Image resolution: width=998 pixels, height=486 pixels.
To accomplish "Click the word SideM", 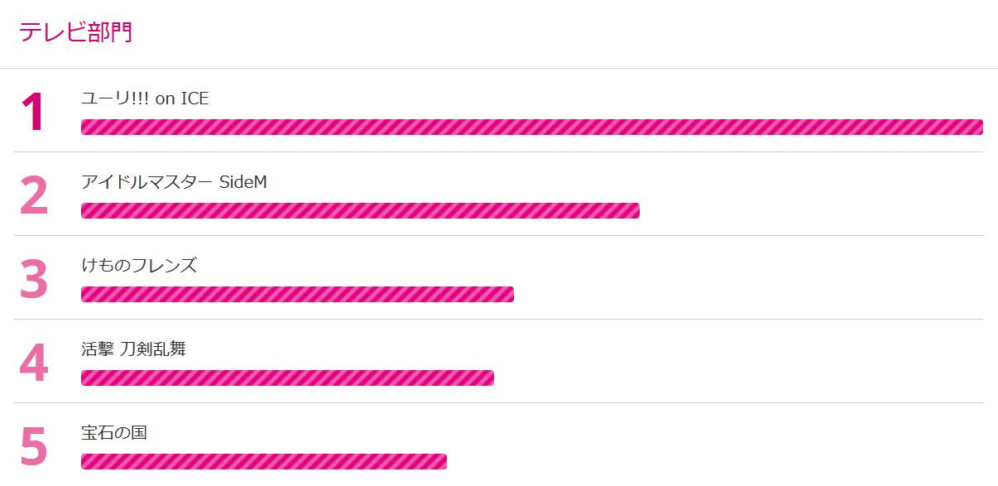I will pyautogui.click(x=243, y=182).
